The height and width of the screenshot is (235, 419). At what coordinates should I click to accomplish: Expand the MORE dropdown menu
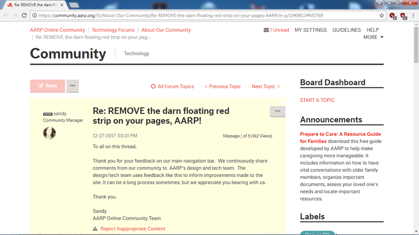coord(373,37)
